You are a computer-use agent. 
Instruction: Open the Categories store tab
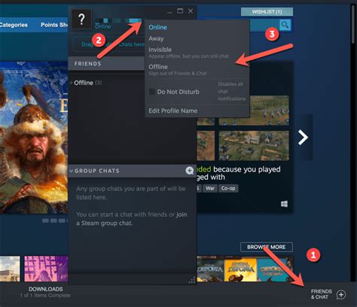click(14, 25)
